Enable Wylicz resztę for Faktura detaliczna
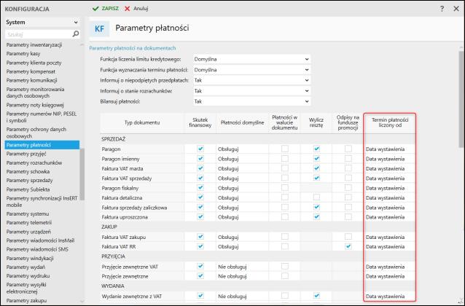Screen dimensions: 465x306 (x=316, y=197)
